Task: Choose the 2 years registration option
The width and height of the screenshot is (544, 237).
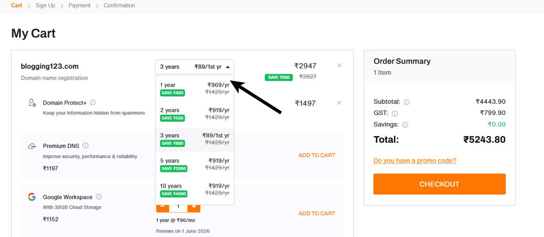Action: click(x=195, y=114)
